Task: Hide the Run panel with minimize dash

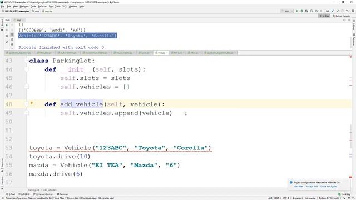Action: pyautogui.click(x=349, y=20)
